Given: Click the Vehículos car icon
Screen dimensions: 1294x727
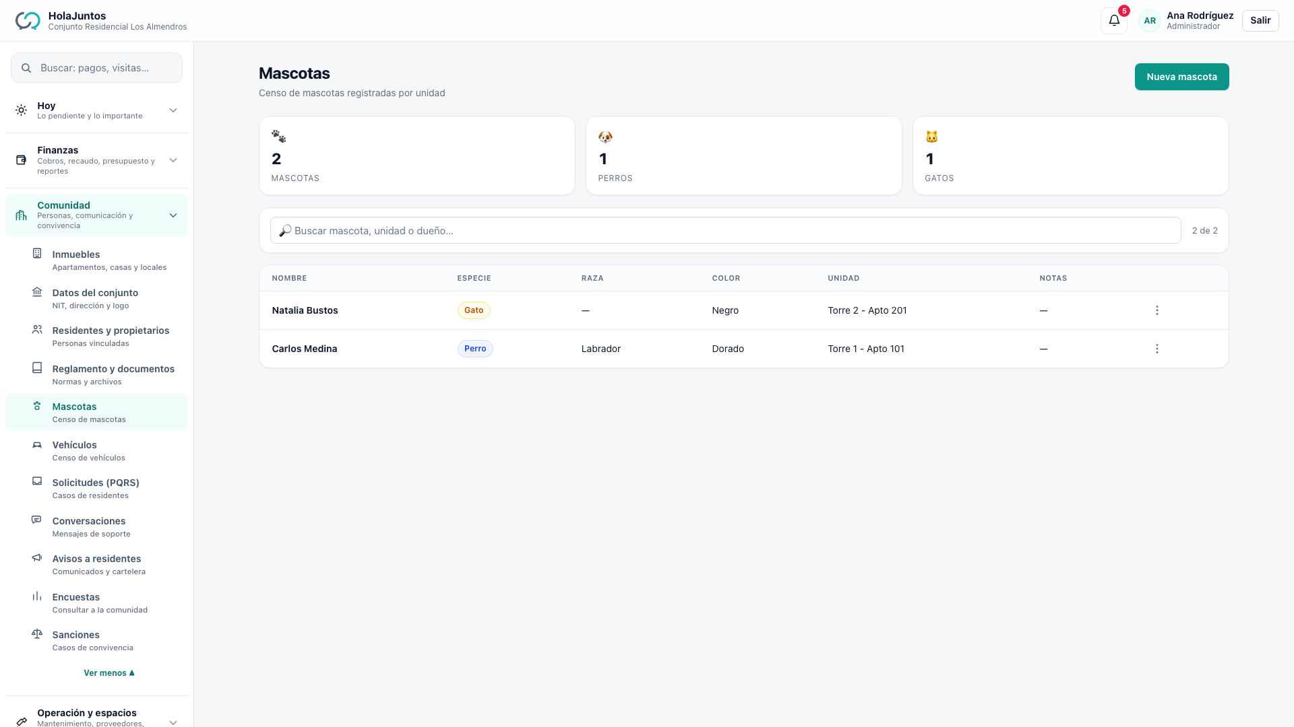Looking at the screenshot, I should point(37,445).
